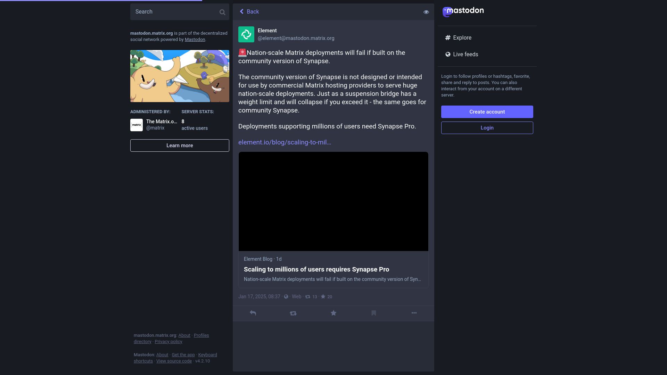Click the server illustration banner
Image resolution: width=667 pixels, height=375 pixels.
pos(180,76)
